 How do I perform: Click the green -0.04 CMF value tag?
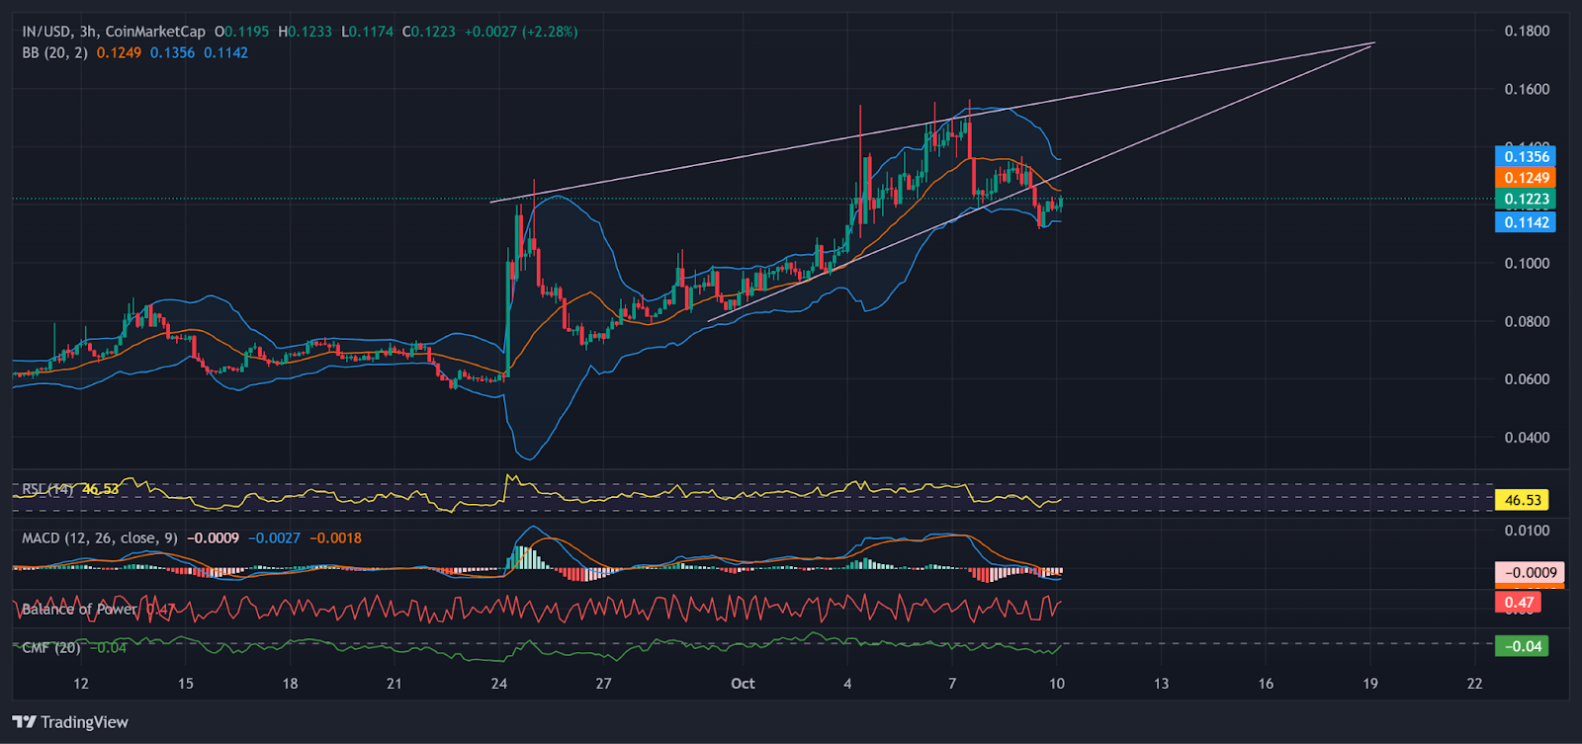coord(1522,646)
